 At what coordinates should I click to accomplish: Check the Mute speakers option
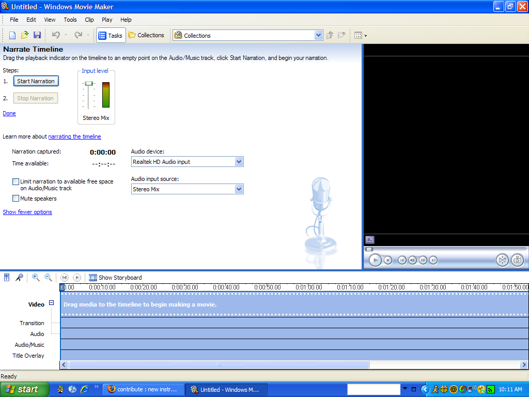click(x=16, y=198)
